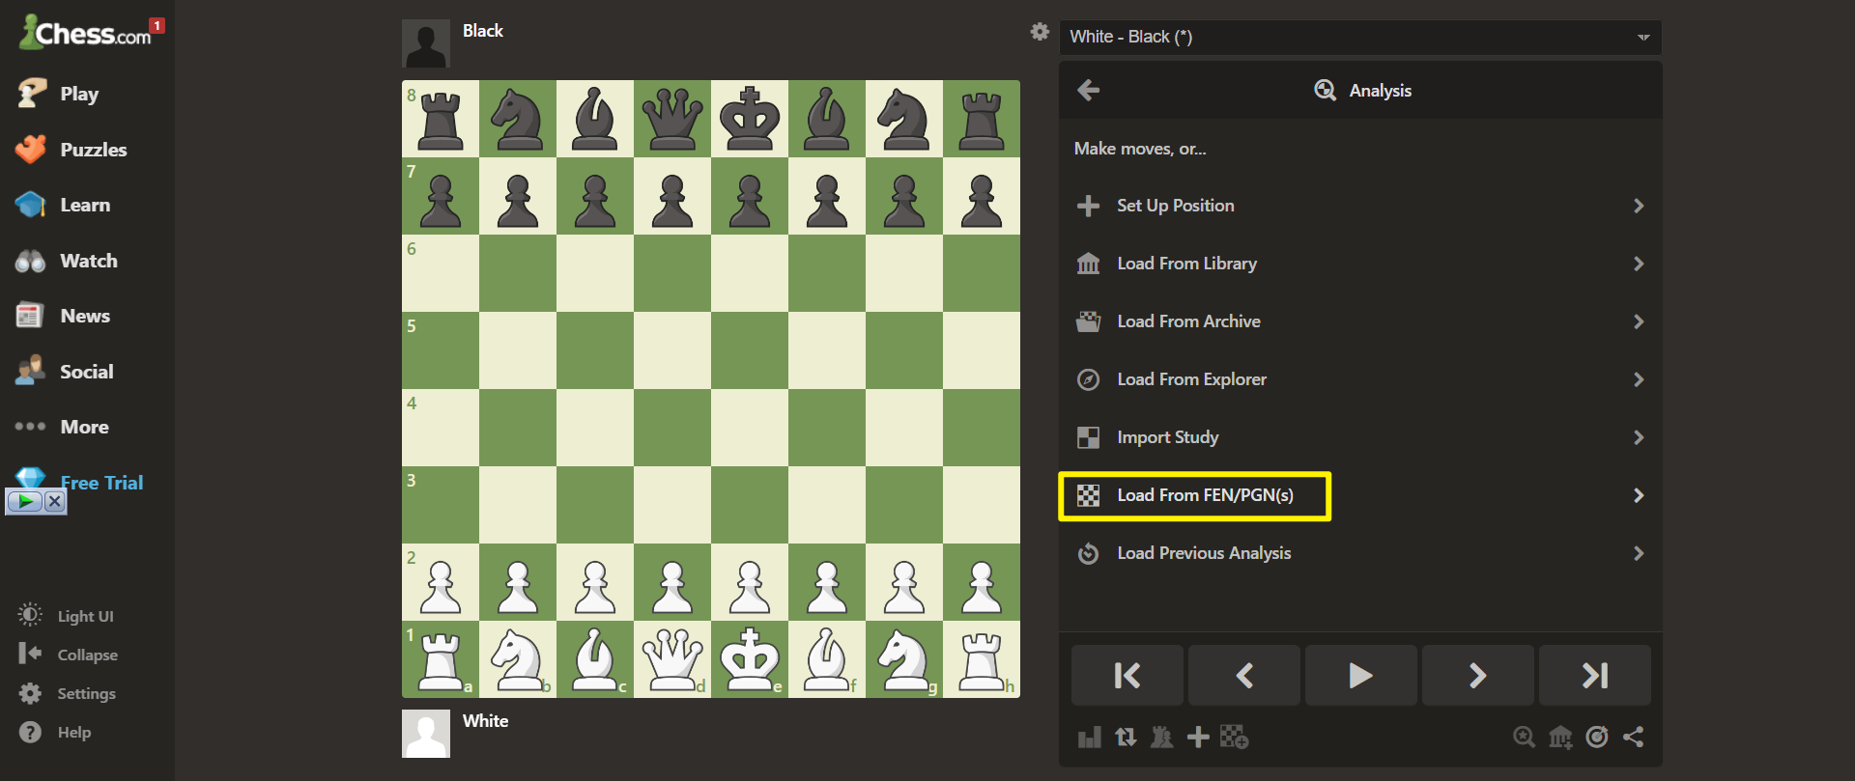Expand Import Study chevron

(1639, 437)
